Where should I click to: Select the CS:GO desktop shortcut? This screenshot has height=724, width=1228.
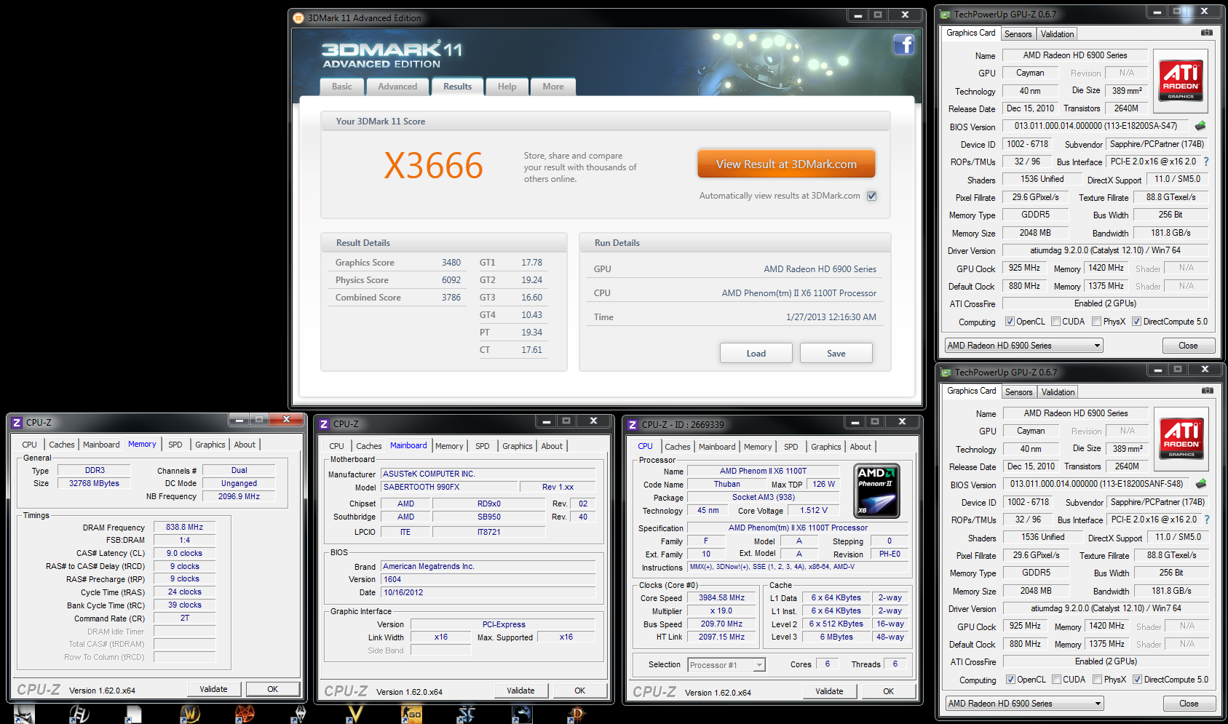tap(411, 714)
